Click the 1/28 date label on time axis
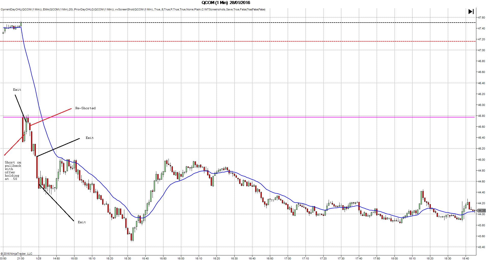This screenshot has width=488, height=262. click(39, 259)
